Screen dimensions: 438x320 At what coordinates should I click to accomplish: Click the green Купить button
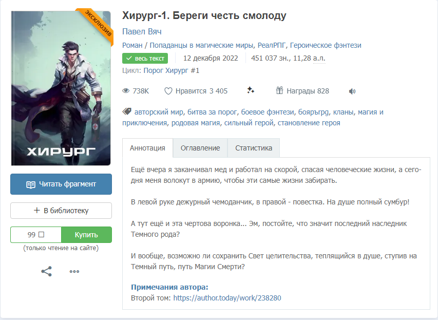pos(86,235)
